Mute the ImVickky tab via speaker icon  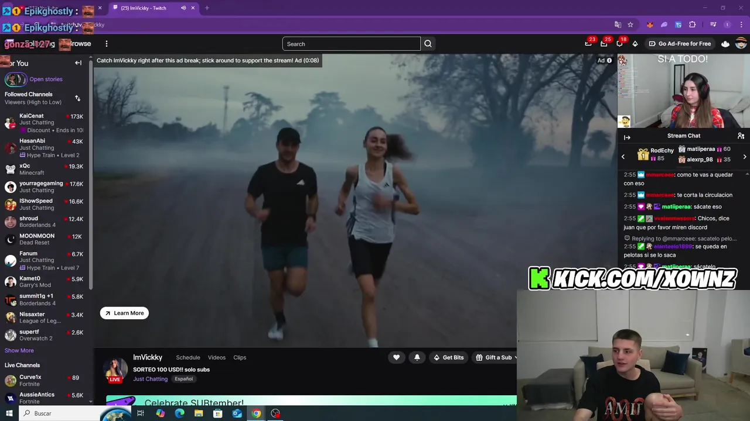pos(183,8)
